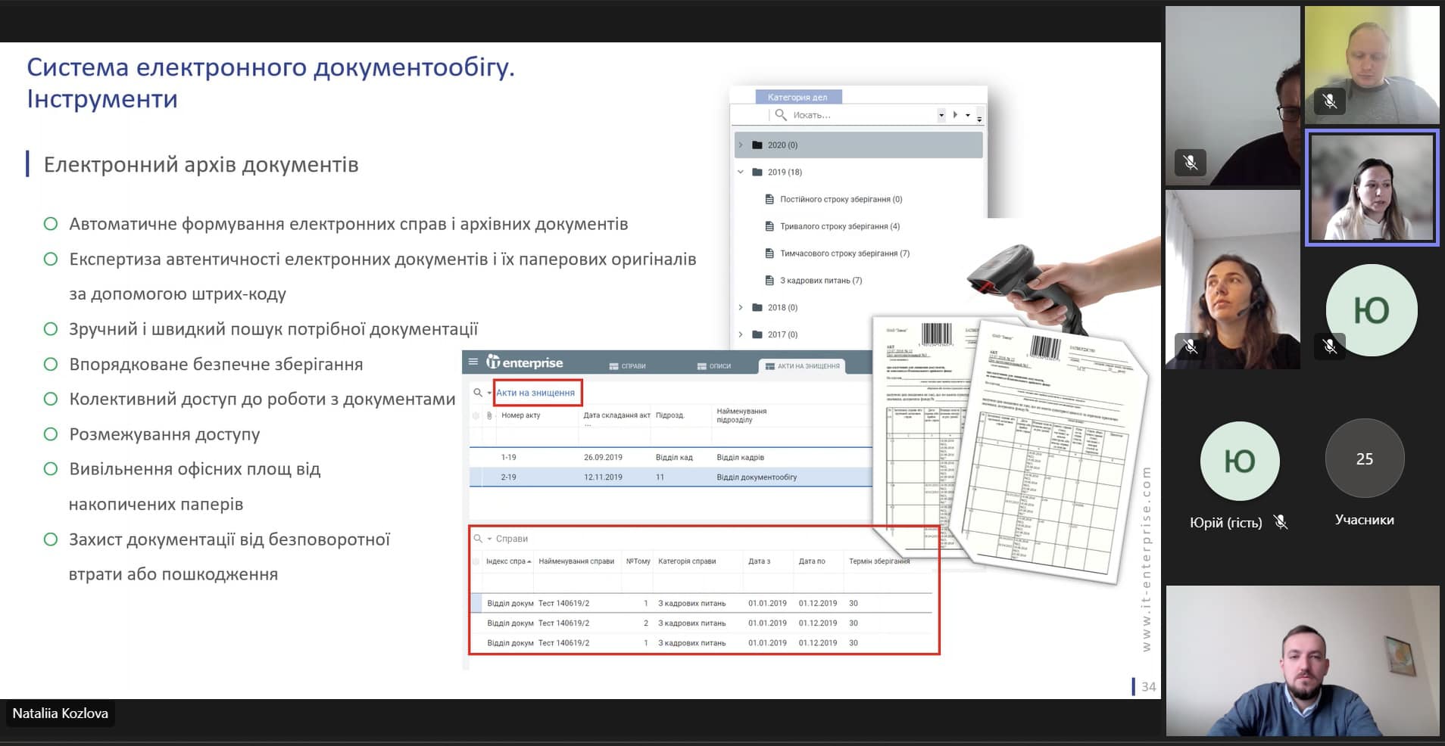This screenshot has height=746, width=1445.
Task: Click the muted microphone icon next to Юрій (гість)
Action: point(1281,522)
